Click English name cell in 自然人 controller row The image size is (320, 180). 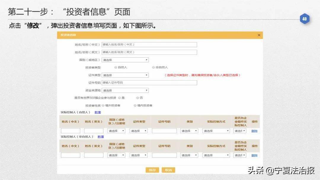point(94,131)
